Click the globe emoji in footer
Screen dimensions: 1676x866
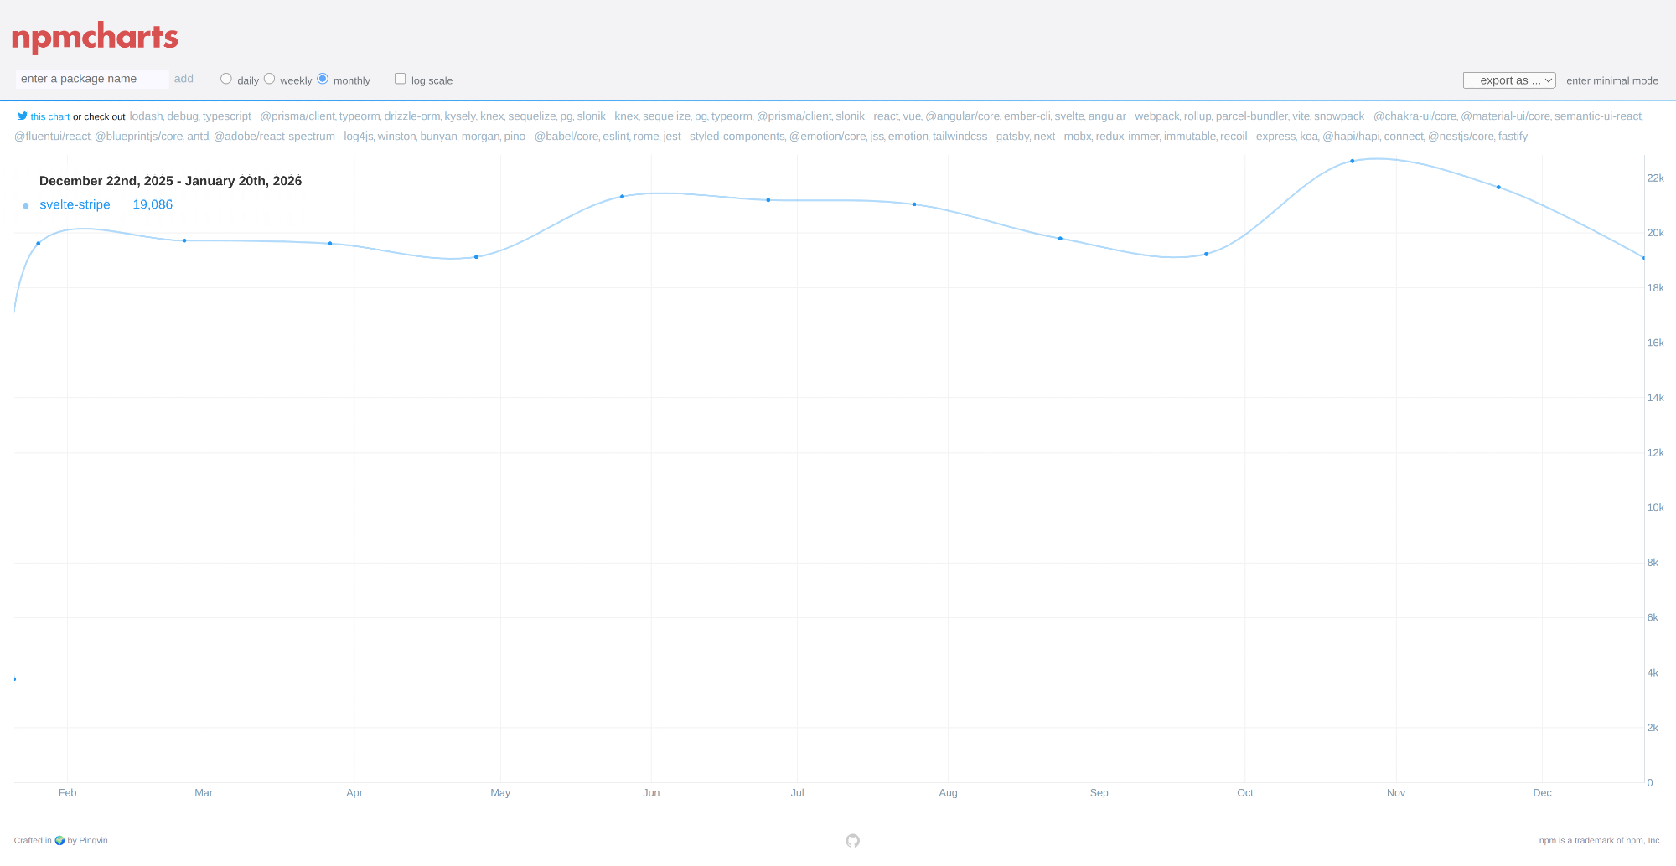(x=59, y=841)
